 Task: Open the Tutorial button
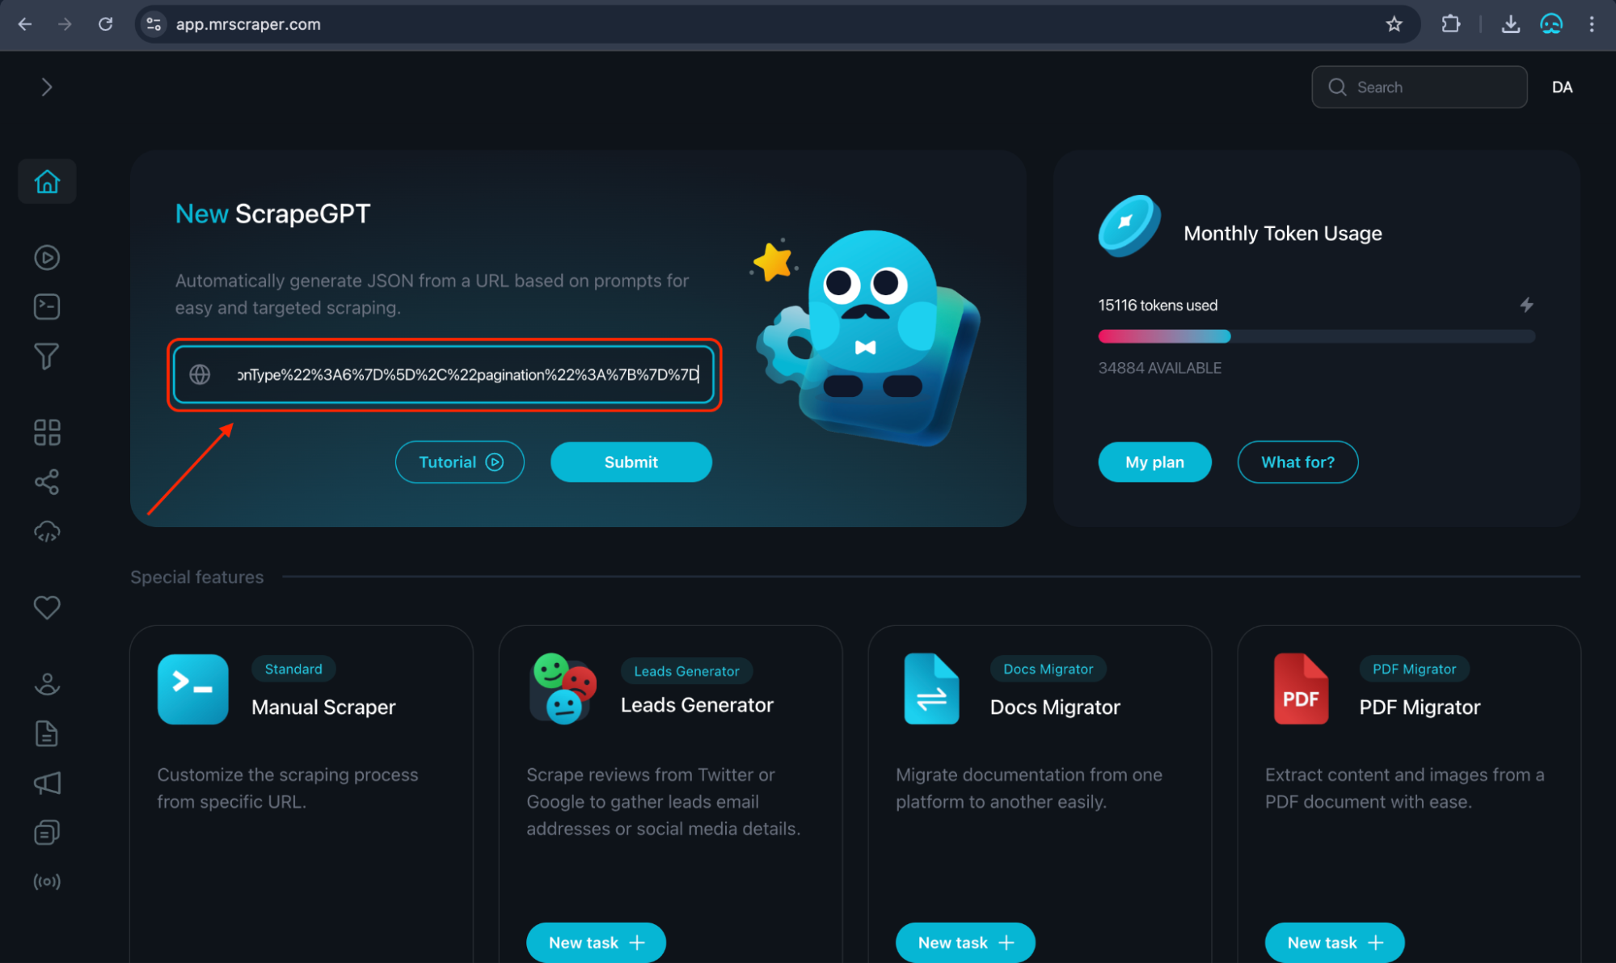460,461
